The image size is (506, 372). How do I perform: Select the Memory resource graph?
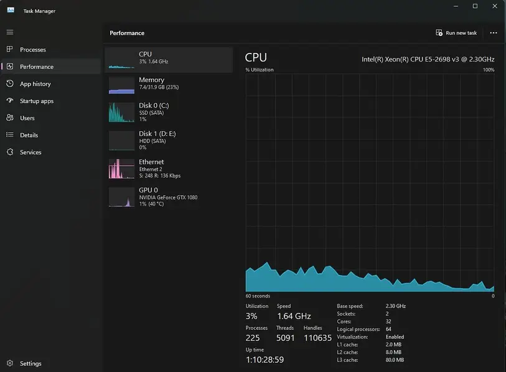[x=169, y=85]
